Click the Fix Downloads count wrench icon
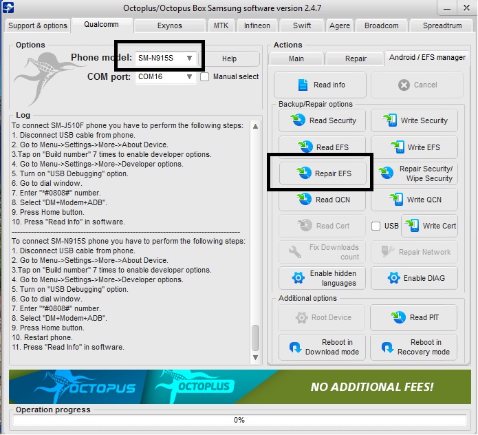This screenshot has width=478, height=435. (x=295, y=252)
